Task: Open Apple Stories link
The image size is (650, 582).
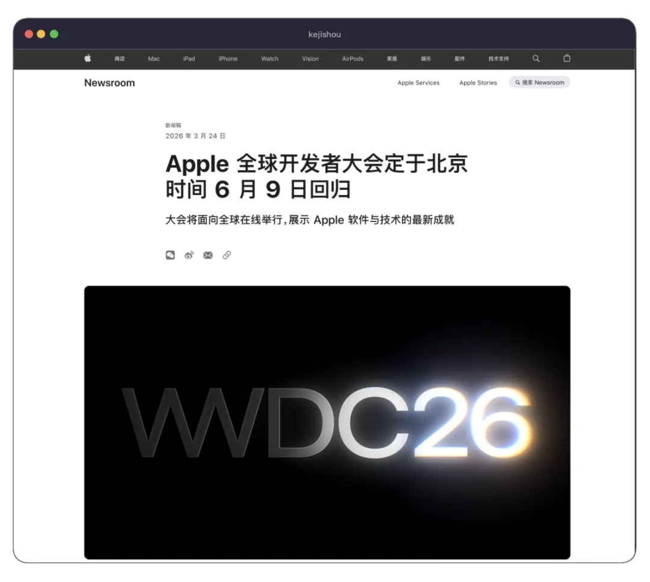Action: (478, 83)
